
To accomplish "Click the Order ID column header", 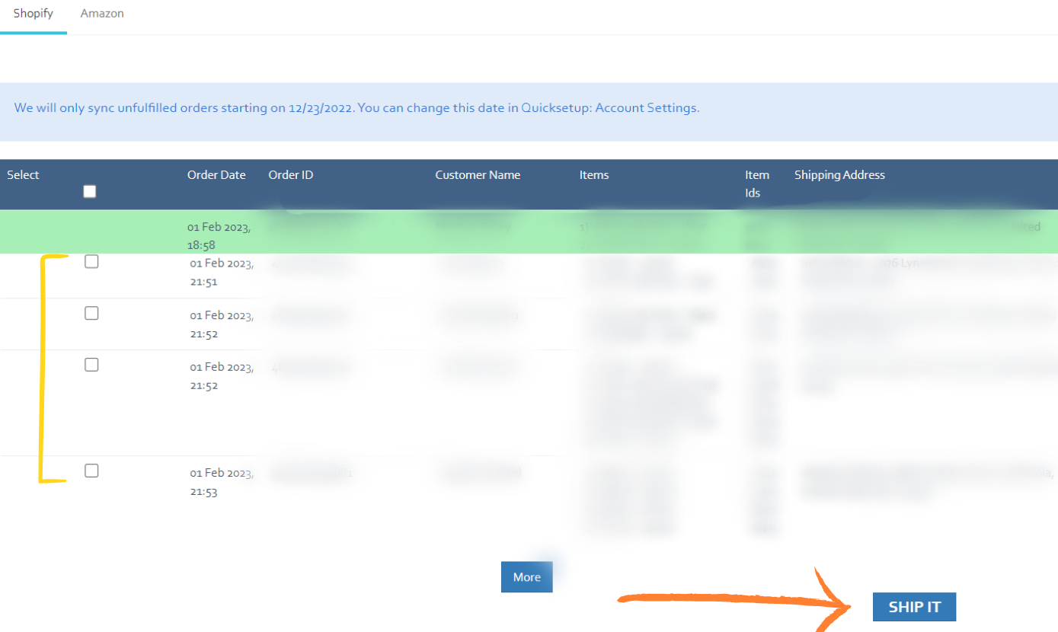I will (290, 174).
